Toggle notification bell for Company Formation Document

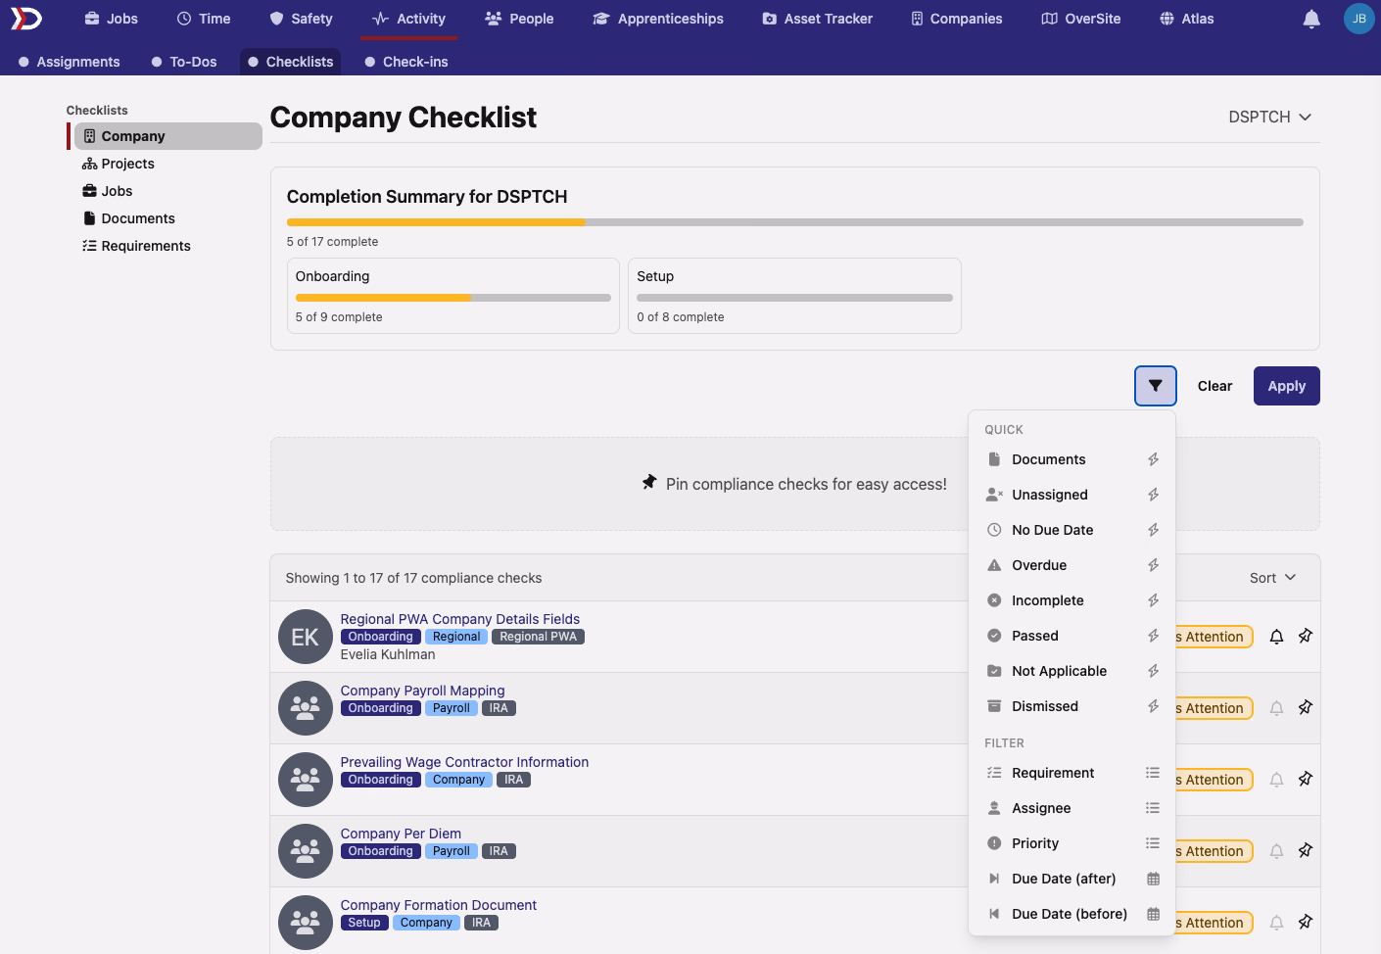point(1276,923)
